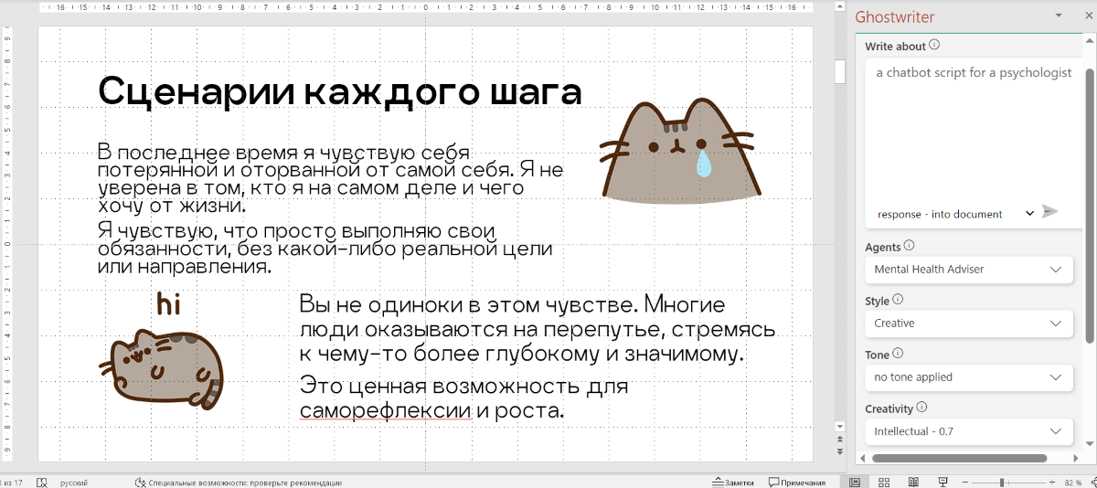Click slide title Сценарии каждого шага
This screenshot has width=1097, height=488.
pyautogui.click(x=339, y=91)
